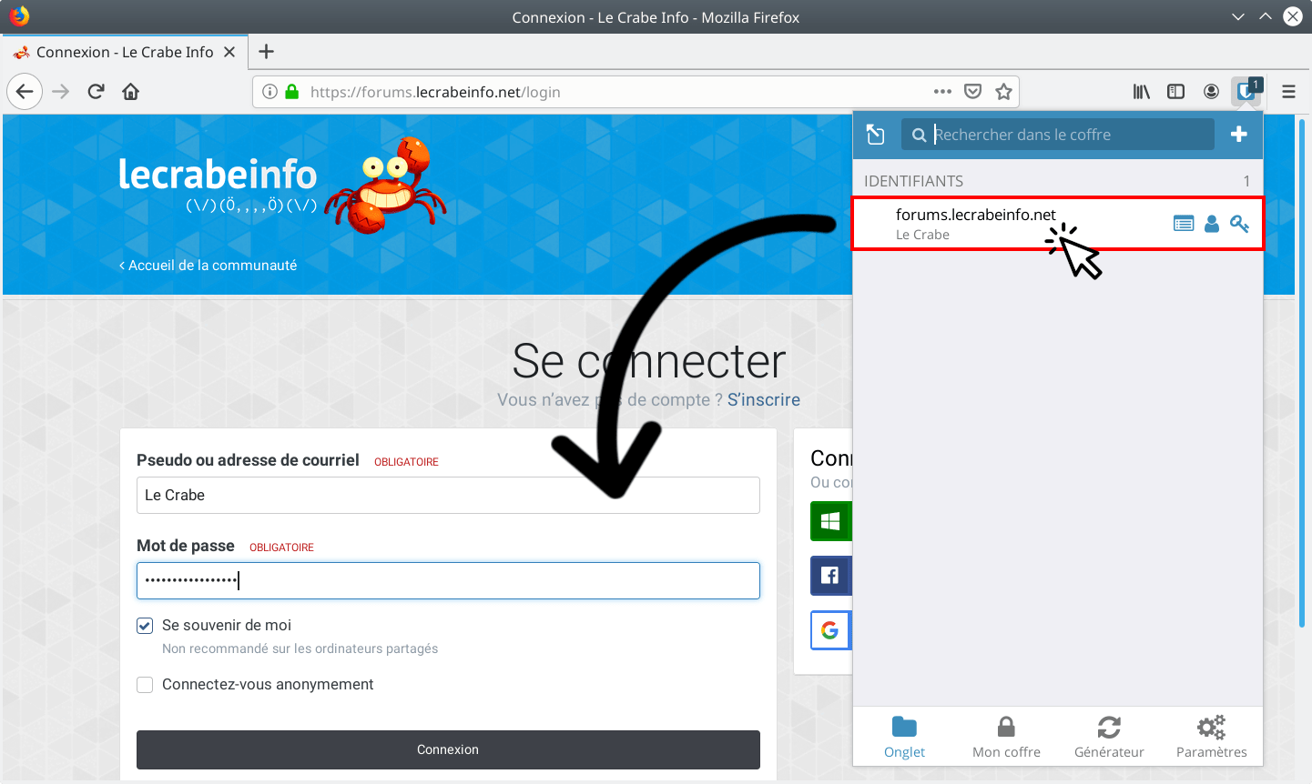The image size is (1312, 784).
Task: Pop out the Bitwarden vault window
Action: (x=876, y=135)
